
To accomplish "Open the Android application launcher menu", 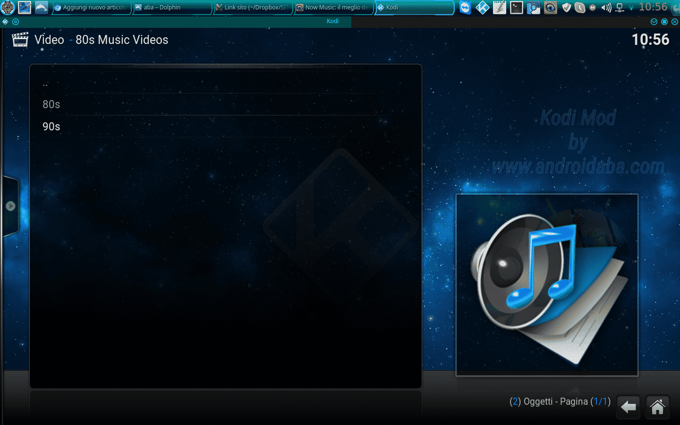I will click(8, 7).
